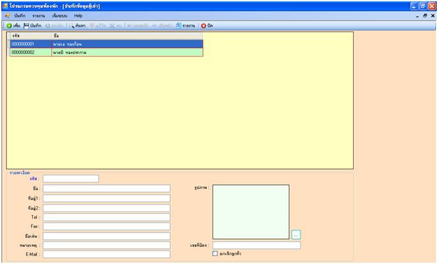Image resolution: width=438 pixels, height=264 pixels.
Task: Click the Report (รายงาน) document toolbar icon
Action: (x=178, y=26)
